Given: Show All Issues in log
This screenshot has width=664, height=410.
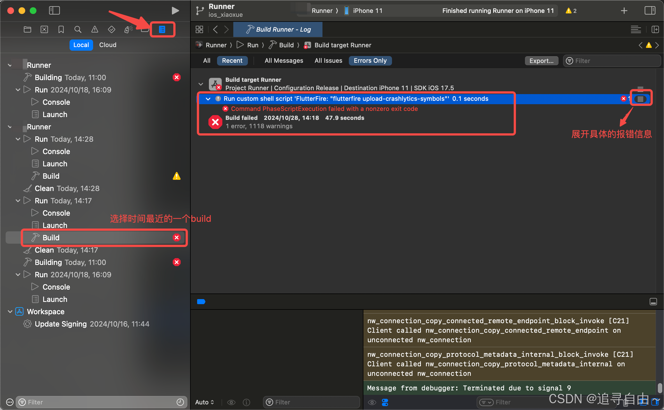Looking at the screenshot, I should click(x=328, y=60).
